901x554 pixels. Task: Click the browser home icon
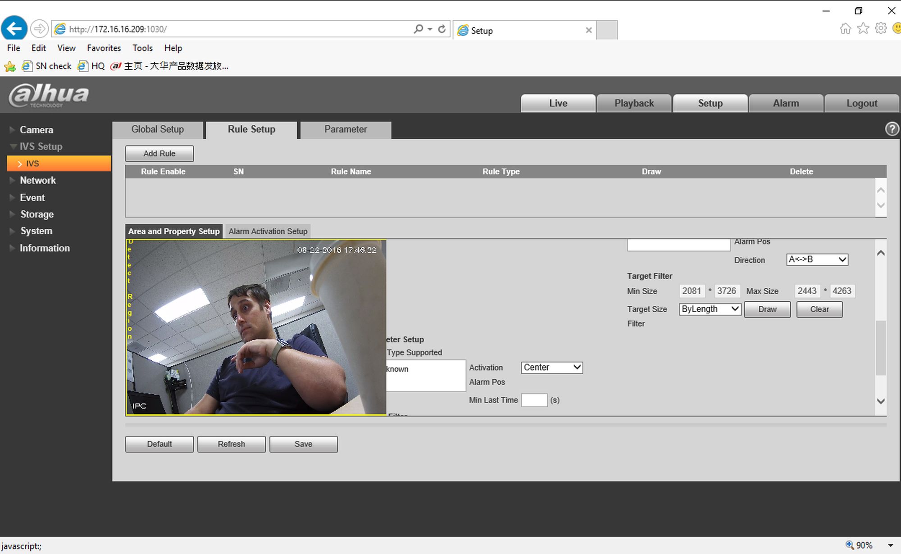845,29
